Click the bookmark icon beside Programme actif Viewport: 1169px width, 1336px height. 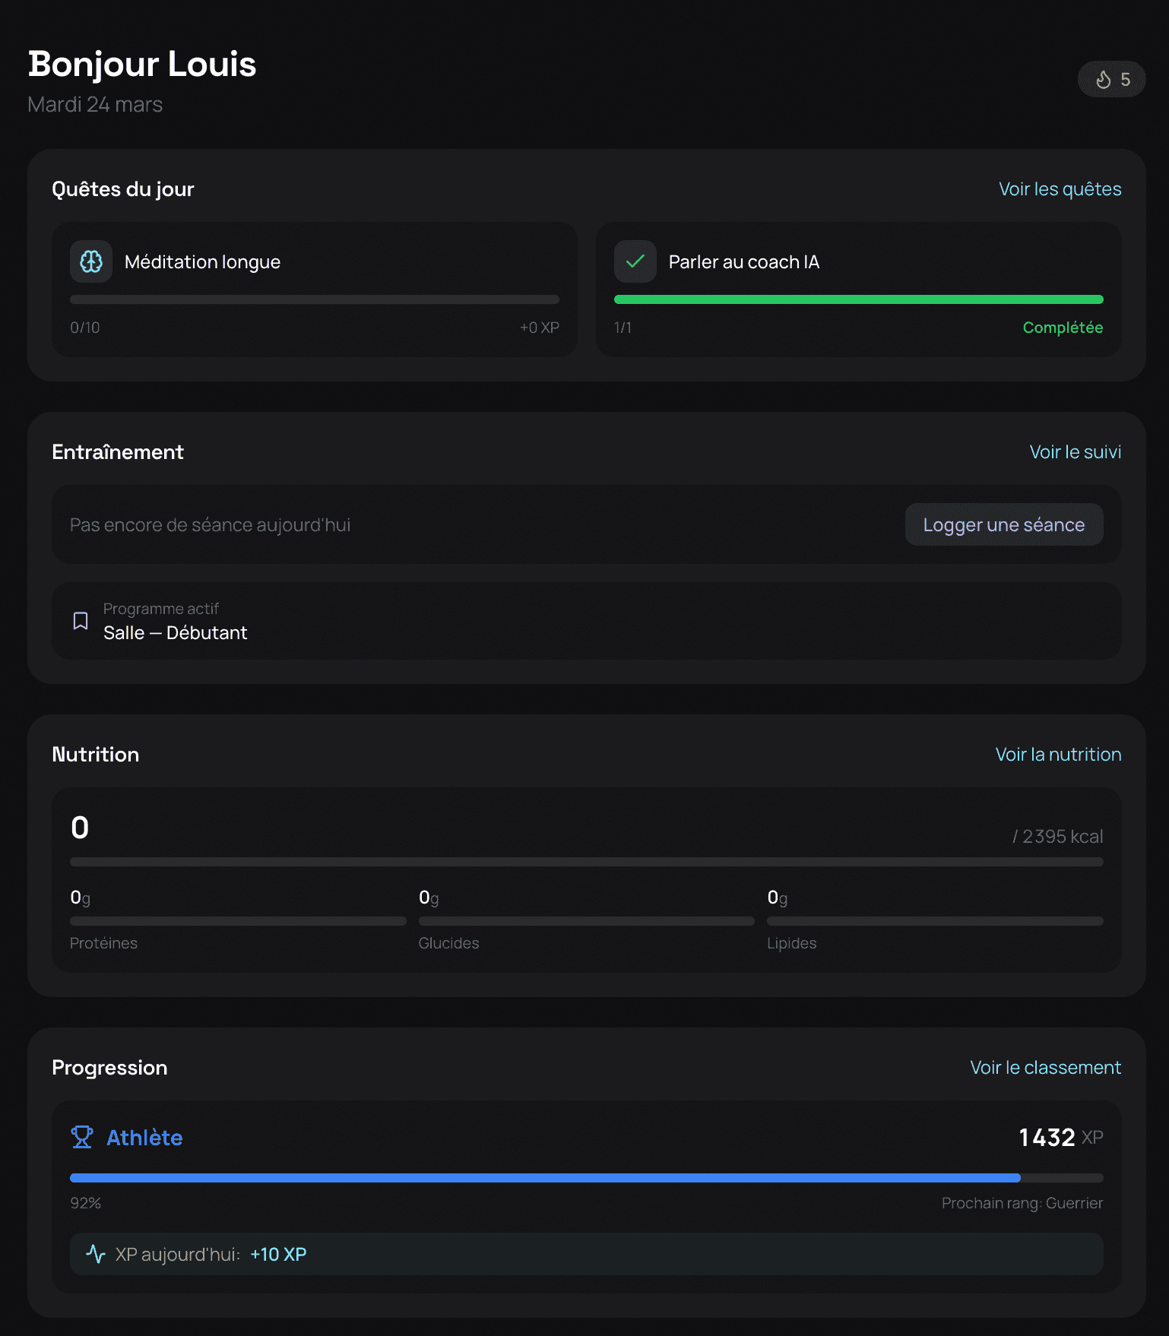click(x=81, y=621)
